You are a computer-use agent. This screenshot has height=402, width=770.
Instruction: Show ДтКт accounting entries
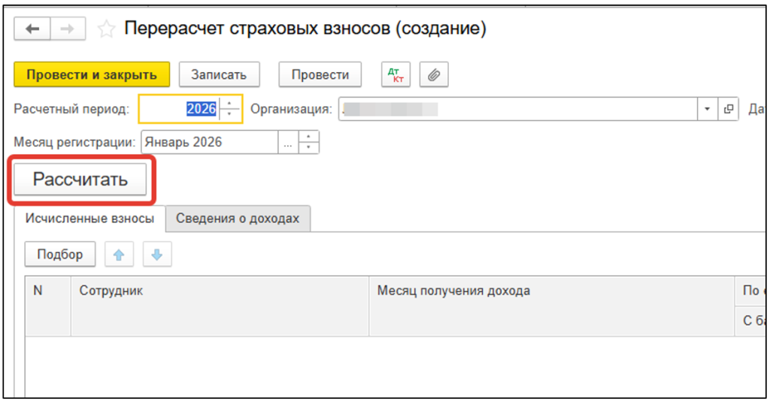[x=396, y=74]
